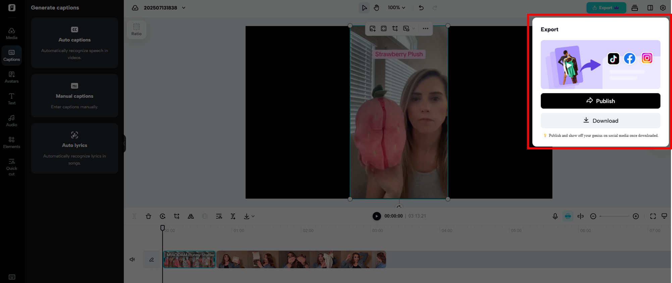Collapse the left panel with edge handle
The height and width of the screenshot is (283, 672).
[124, 144]
